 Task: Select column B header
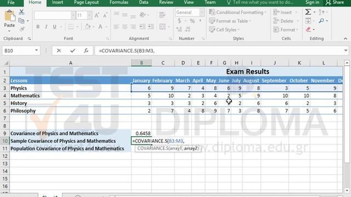[141, 63]
